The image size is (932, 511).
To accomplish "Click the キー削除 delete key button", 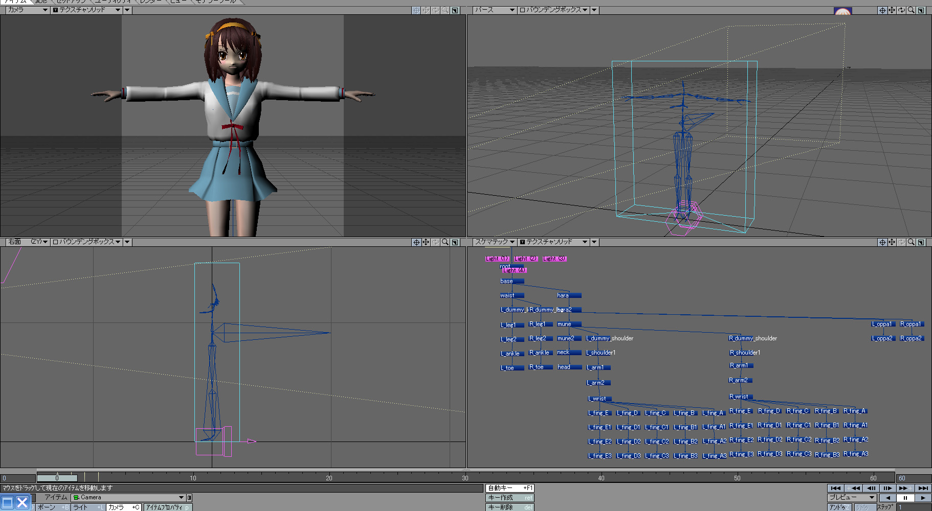I will pos(510,507).
